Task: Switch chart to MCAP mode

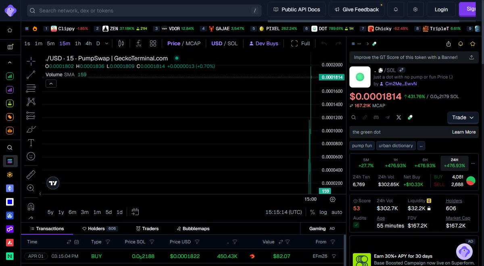Action: point(193,43)
